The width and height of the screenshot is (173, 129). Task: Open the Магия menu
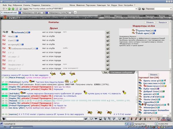[x=72, y=5]
